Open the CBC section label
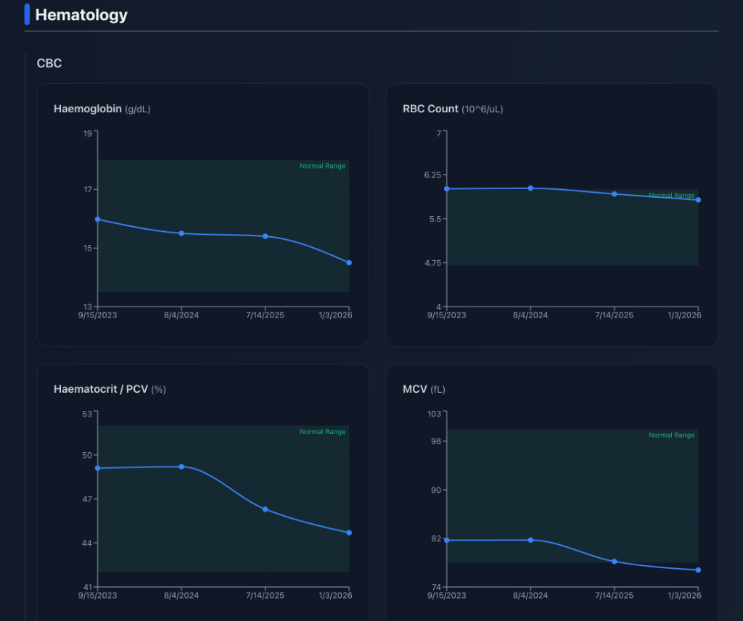Viewport: 743px width, 621px height. pos(49,63)
